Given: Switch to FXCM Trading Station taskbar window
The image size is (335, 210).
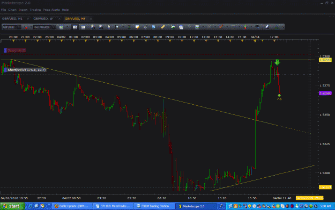Looking at the screenshot, I should click(154, 206).
